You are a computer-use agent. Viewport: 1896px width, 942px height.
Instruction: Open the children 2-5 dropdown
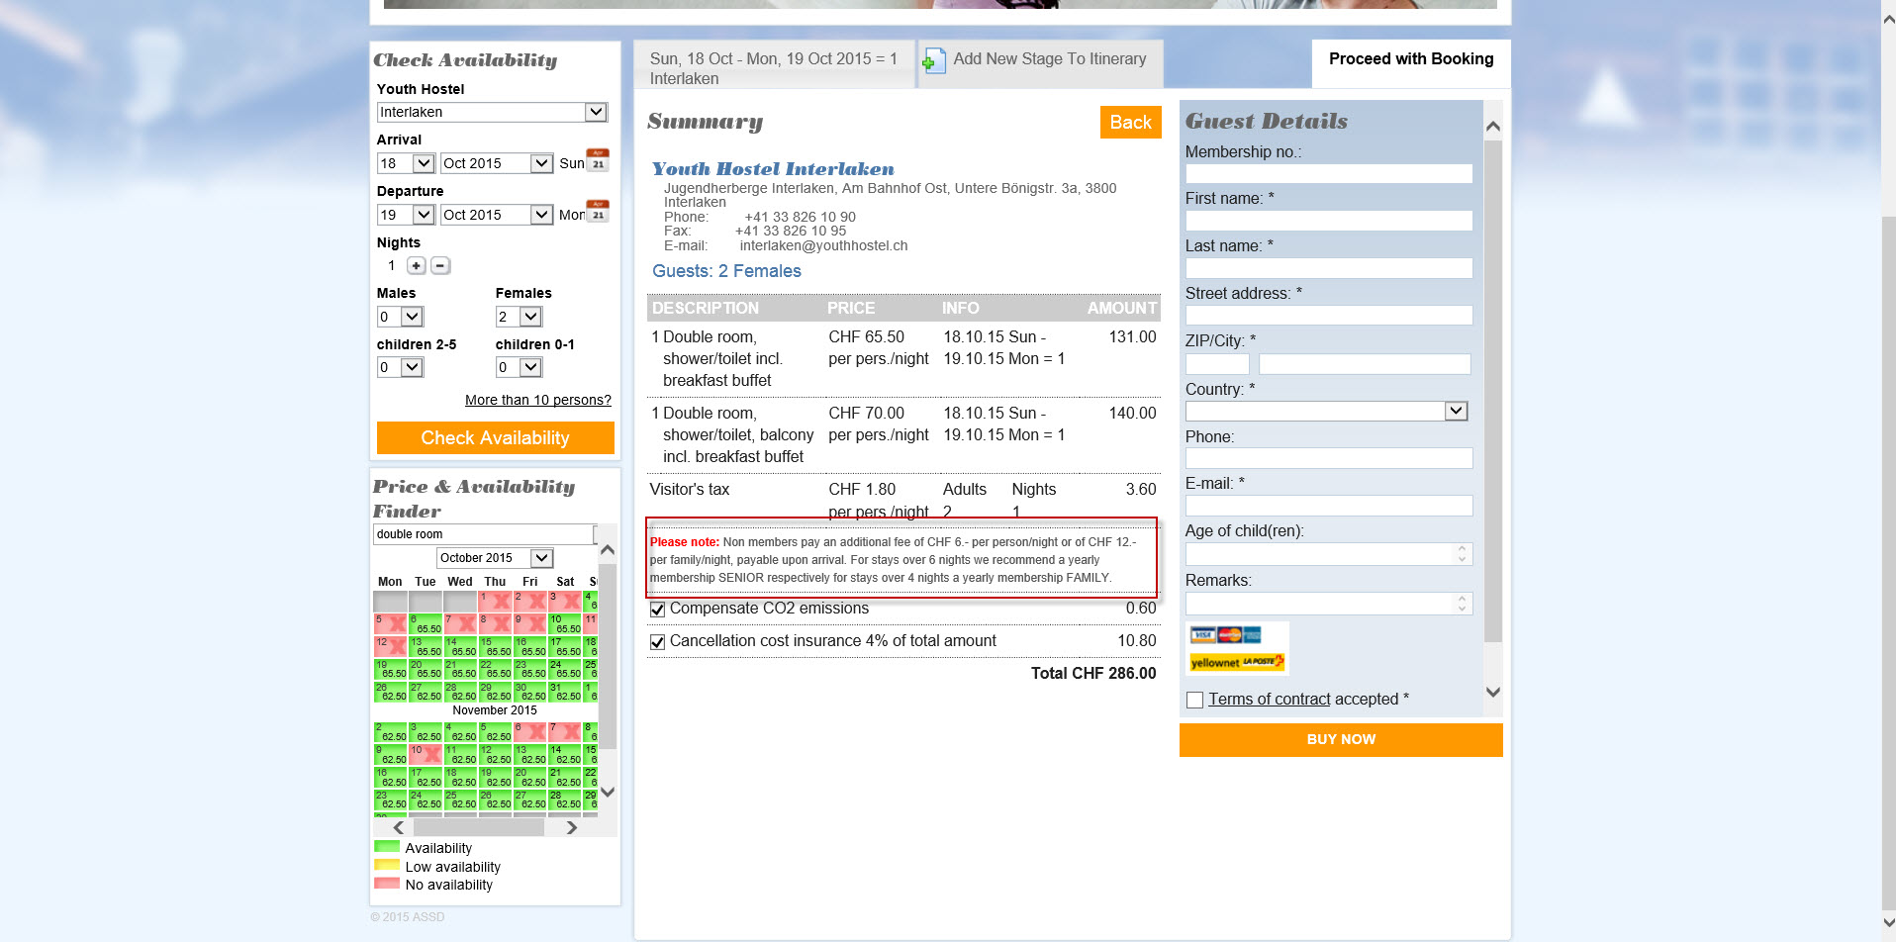[401, 367]
